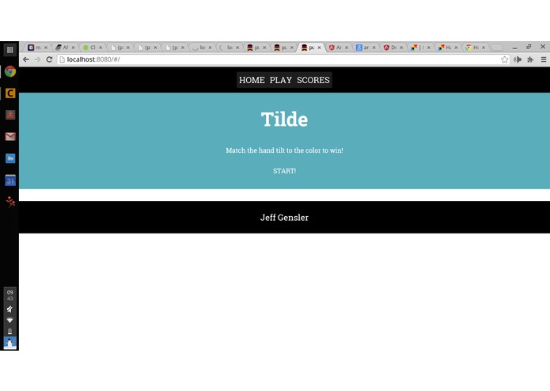The width and height of the screenshot is (550, 391).
Task: Go back with the browser back arrow
Action: click(x=26, y=59)
